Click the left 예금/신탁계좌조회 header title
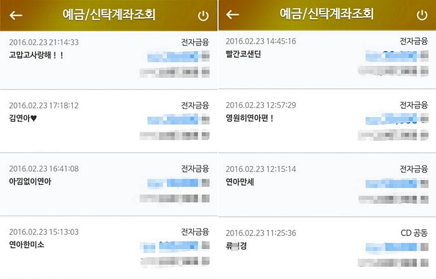 (x=109, y=15)
